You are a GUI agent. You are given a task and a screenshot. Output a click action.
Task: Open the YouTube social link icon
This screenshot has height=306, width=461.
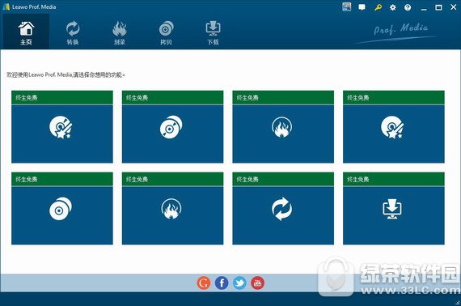(x=257, y=283)
